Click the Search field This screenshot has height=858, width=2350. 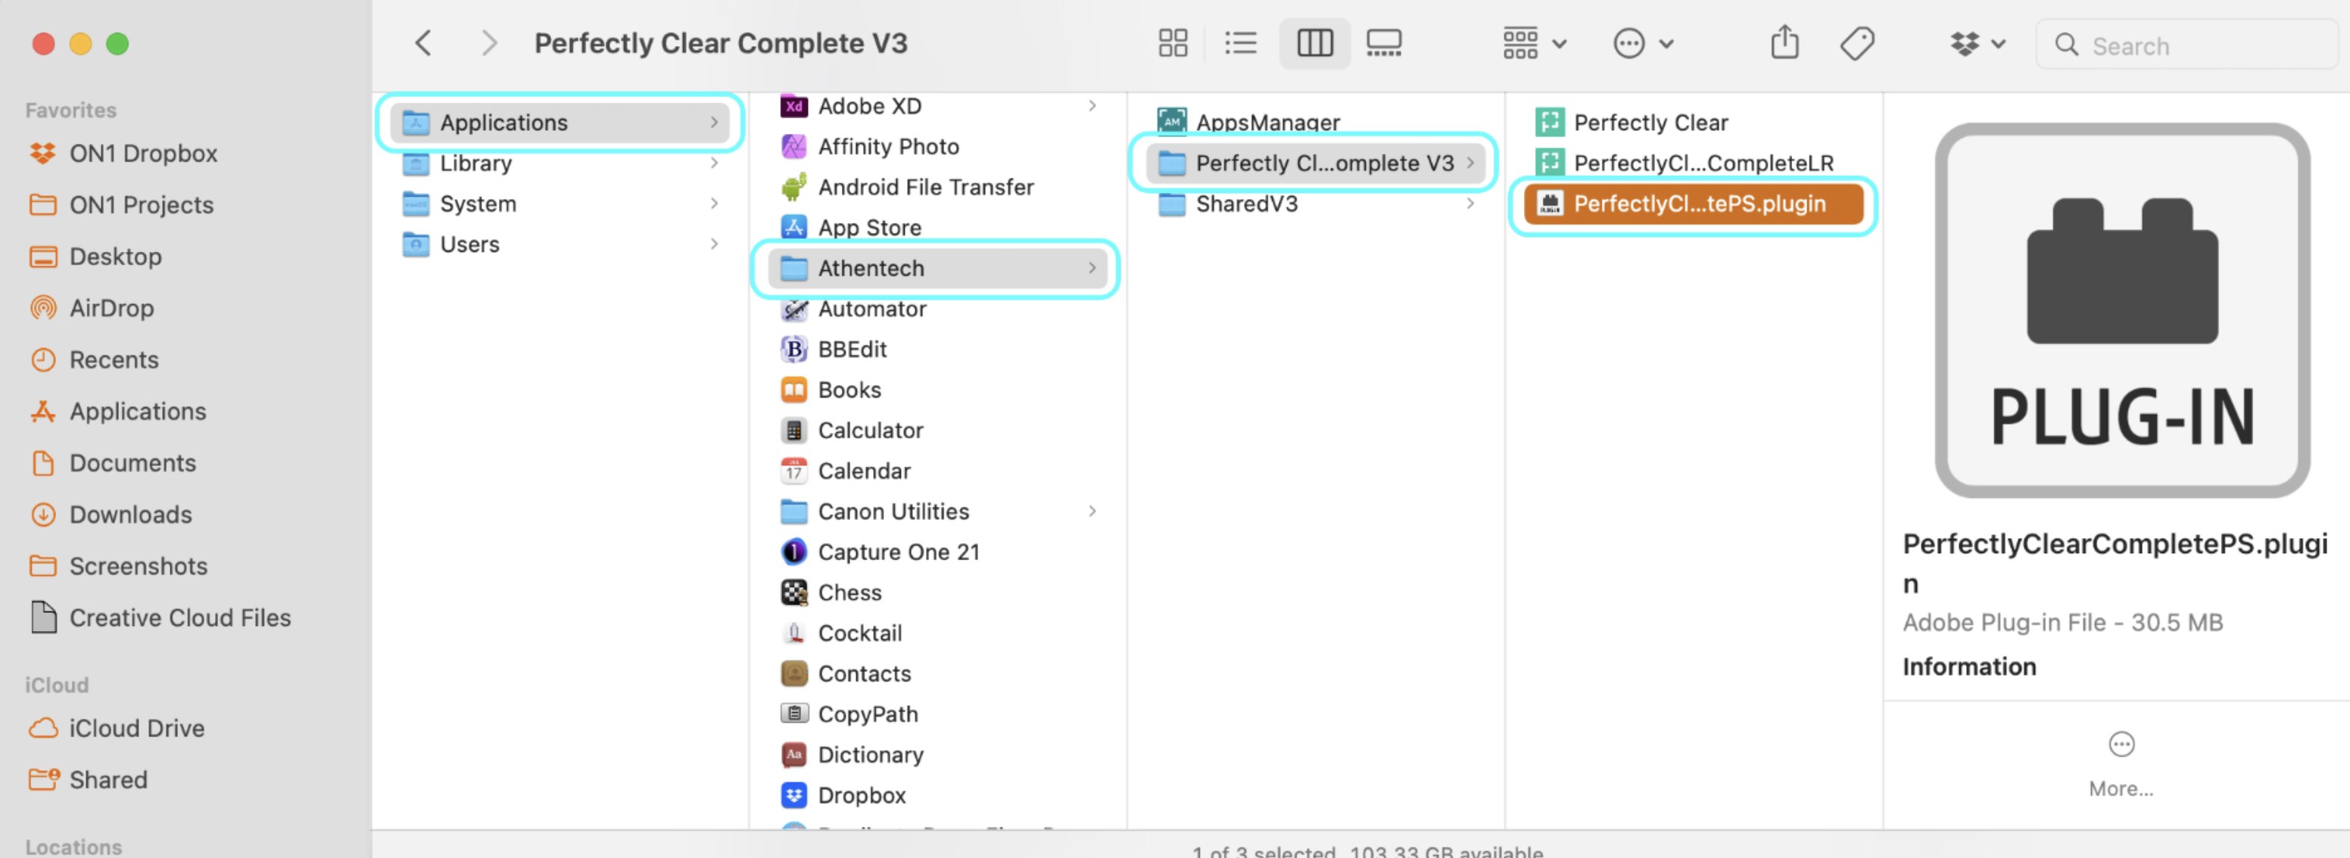click(x=2189, y=45)
